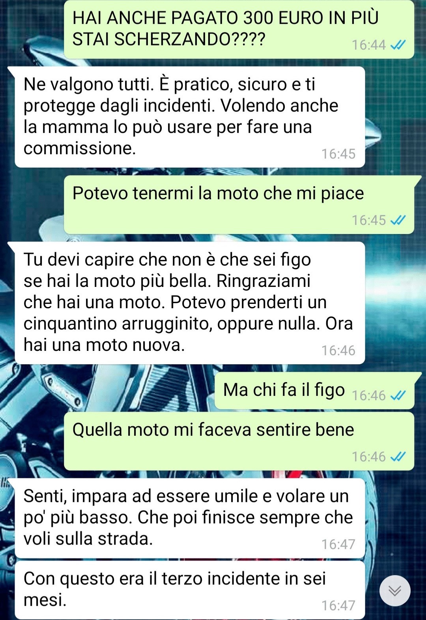Viewport: 426px width, 620px height.
Task: Tap the 16:47 timestamp on last 'mesi.' message
Action: coord(338,605)
